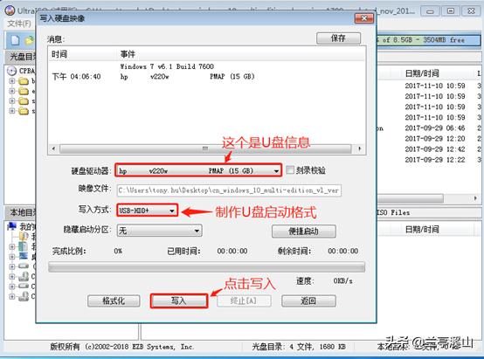The width and height of the screenshot is (484, 359).
Task: Select the 2017-09-29 06:46 file row
Action: [x=435, y=128]
